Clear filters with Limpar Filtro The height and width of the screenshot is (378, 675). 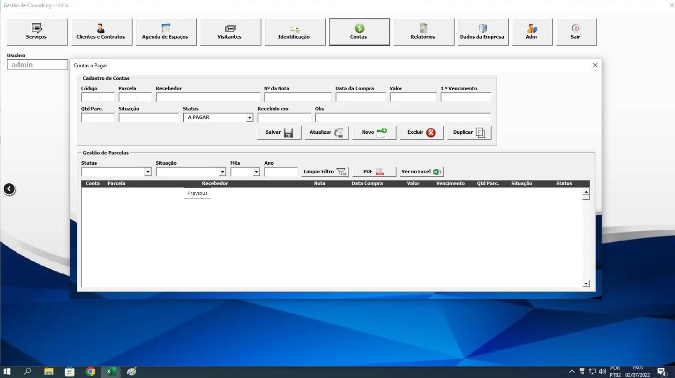tap(325, 171)
